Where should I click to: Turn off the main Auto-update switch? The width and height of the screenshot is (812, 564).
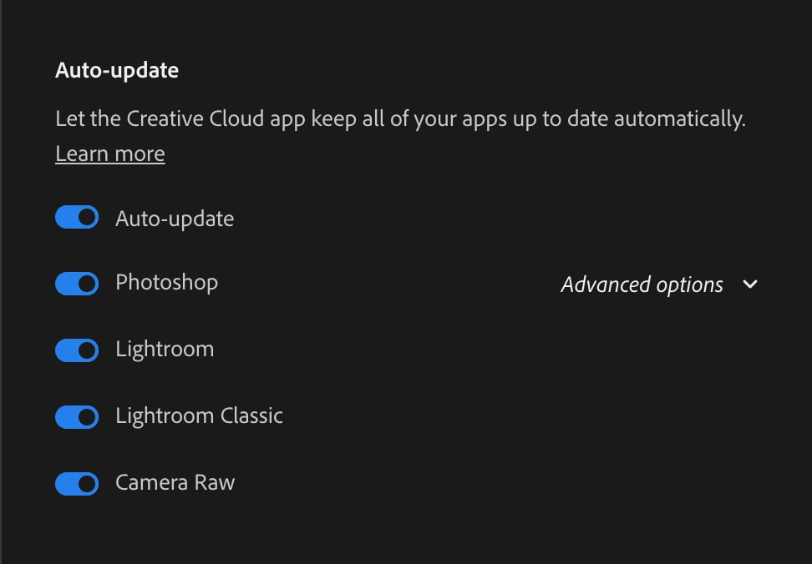point(77,218)
